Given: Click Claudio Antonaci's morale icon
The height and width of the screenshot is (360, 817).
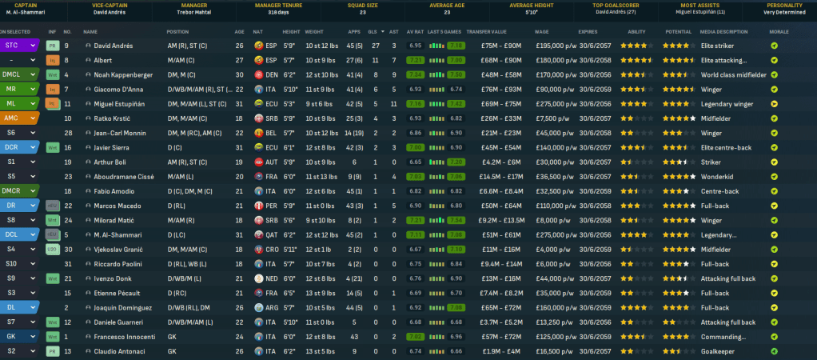Looking at the screenshot, I should (774, 351).
